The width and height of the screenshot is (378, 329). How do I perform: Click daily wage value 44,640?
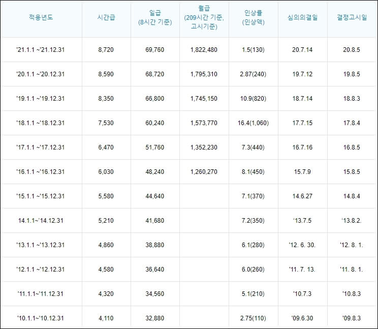click(x=155, y=196)
